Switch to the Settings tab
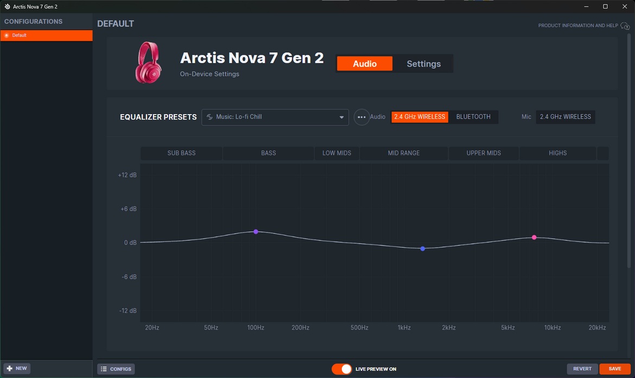The image size is (635, 378). (x=423, y=64)
